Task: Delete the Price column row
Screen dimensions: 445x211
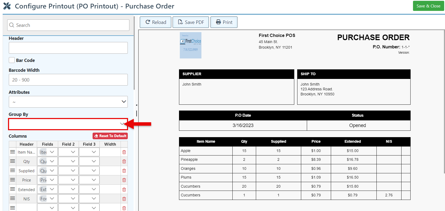Action: 124,180
